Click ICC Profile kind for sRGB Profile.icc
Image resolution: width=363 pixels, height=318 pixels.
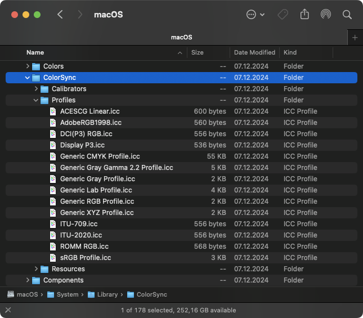point(300,258)
